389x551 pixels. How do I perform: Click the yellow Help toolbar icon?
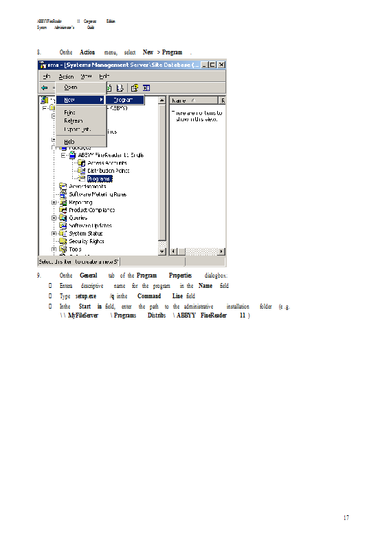coord(135,88)
